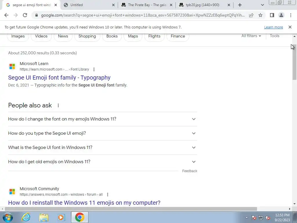The width and height of the screenshot is (297, 223).
Task: Dismiss the Chrome update notification bar
Action: 290,27
